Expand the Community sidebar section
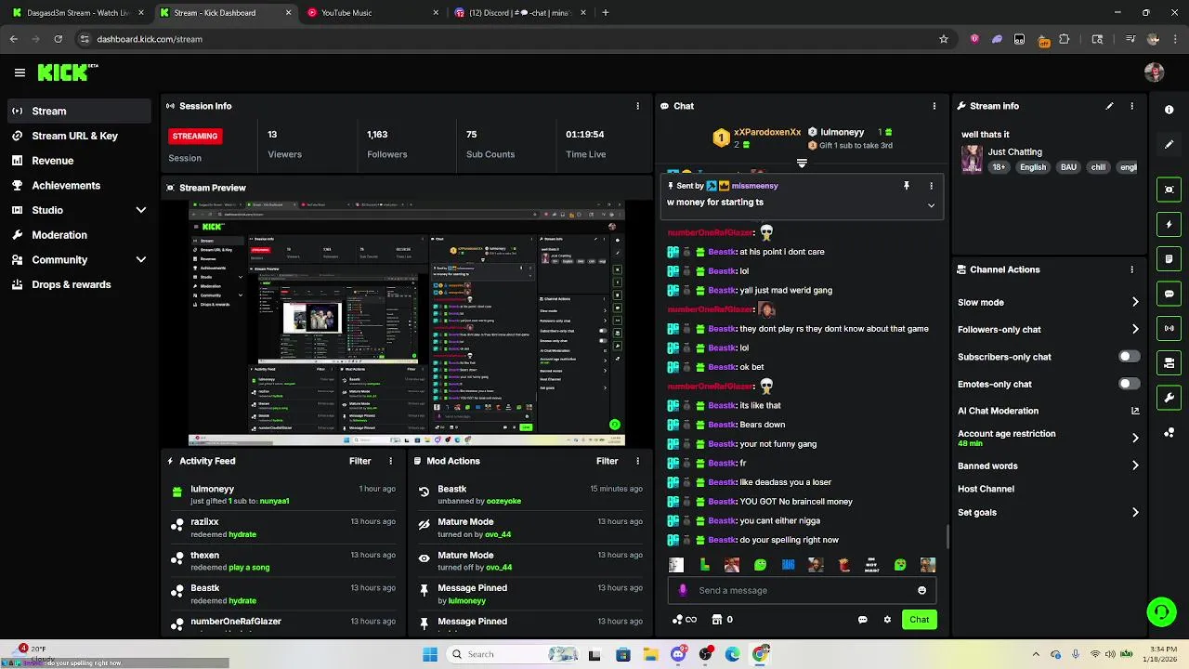Screen dimensions: 1189x669 point(141,260)
